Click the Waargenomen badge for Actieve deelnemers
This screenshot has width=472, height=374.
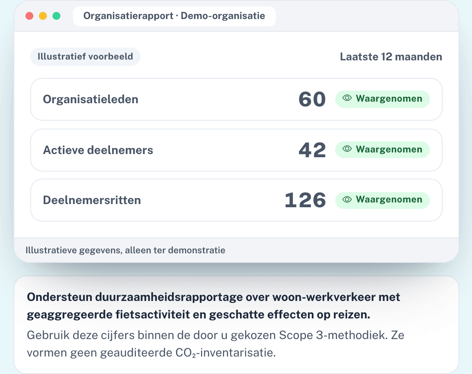click(x=382, y=150)
